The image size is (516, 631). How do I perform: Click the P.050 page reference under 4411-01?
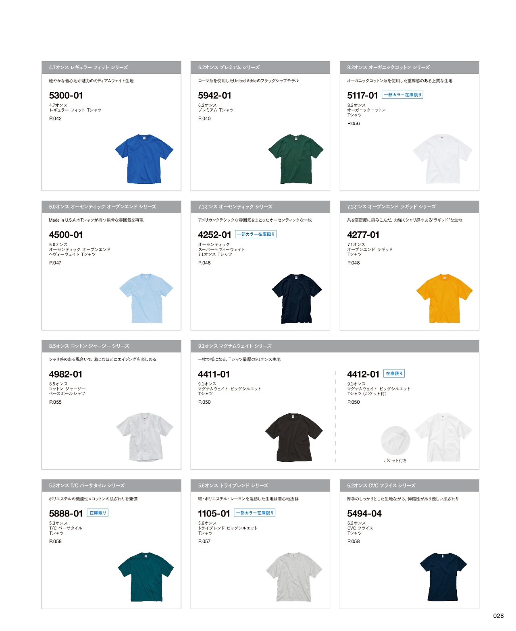[204, 402]
